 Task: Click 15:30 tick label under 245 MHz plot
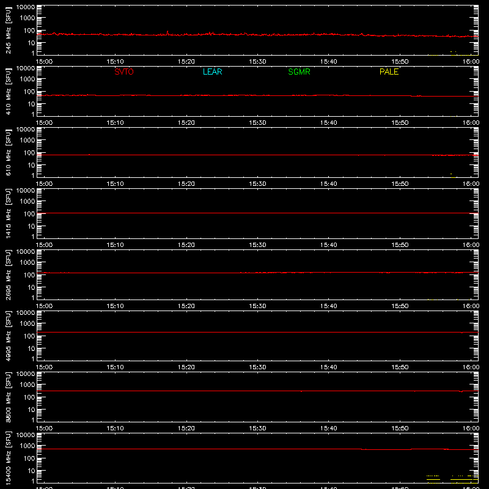pyautogui.click(x=257, y=62)
